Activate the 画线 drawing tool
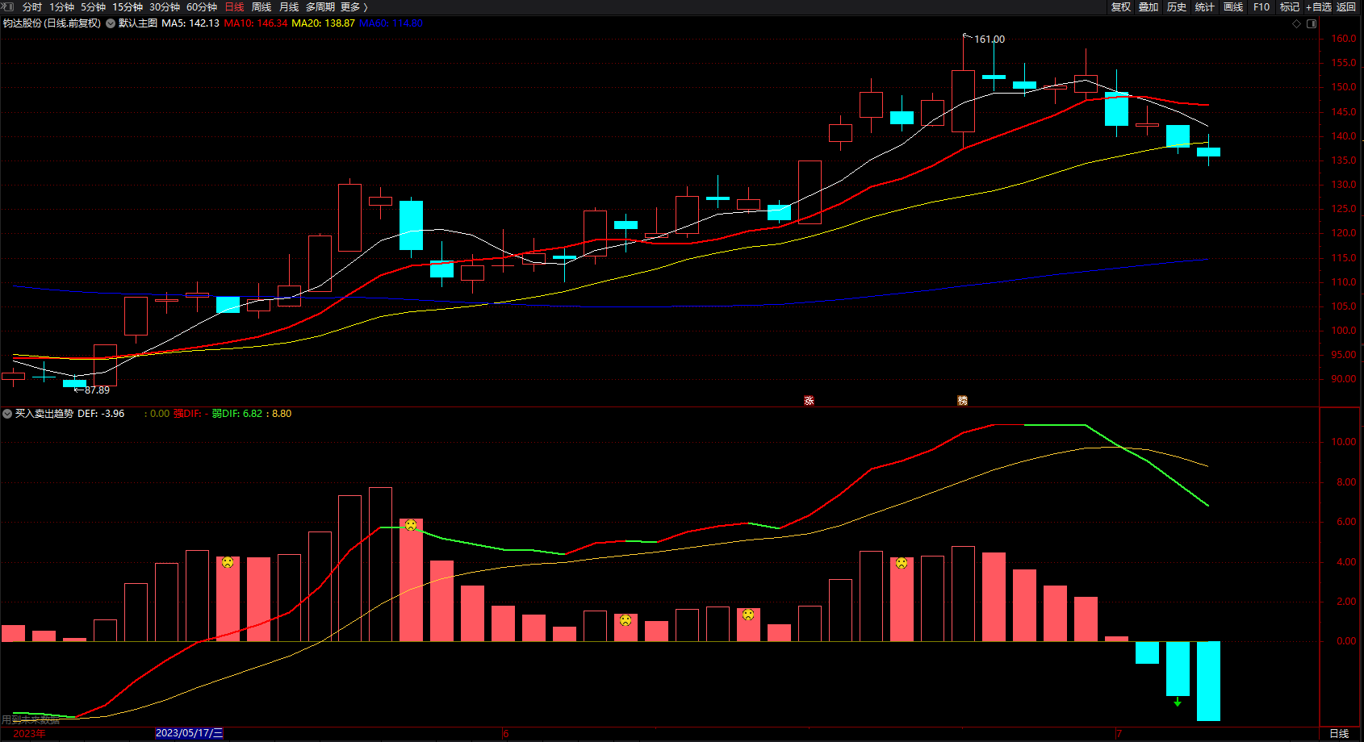Viewport: 1364px width, 742px height. tap(1233, 6)
